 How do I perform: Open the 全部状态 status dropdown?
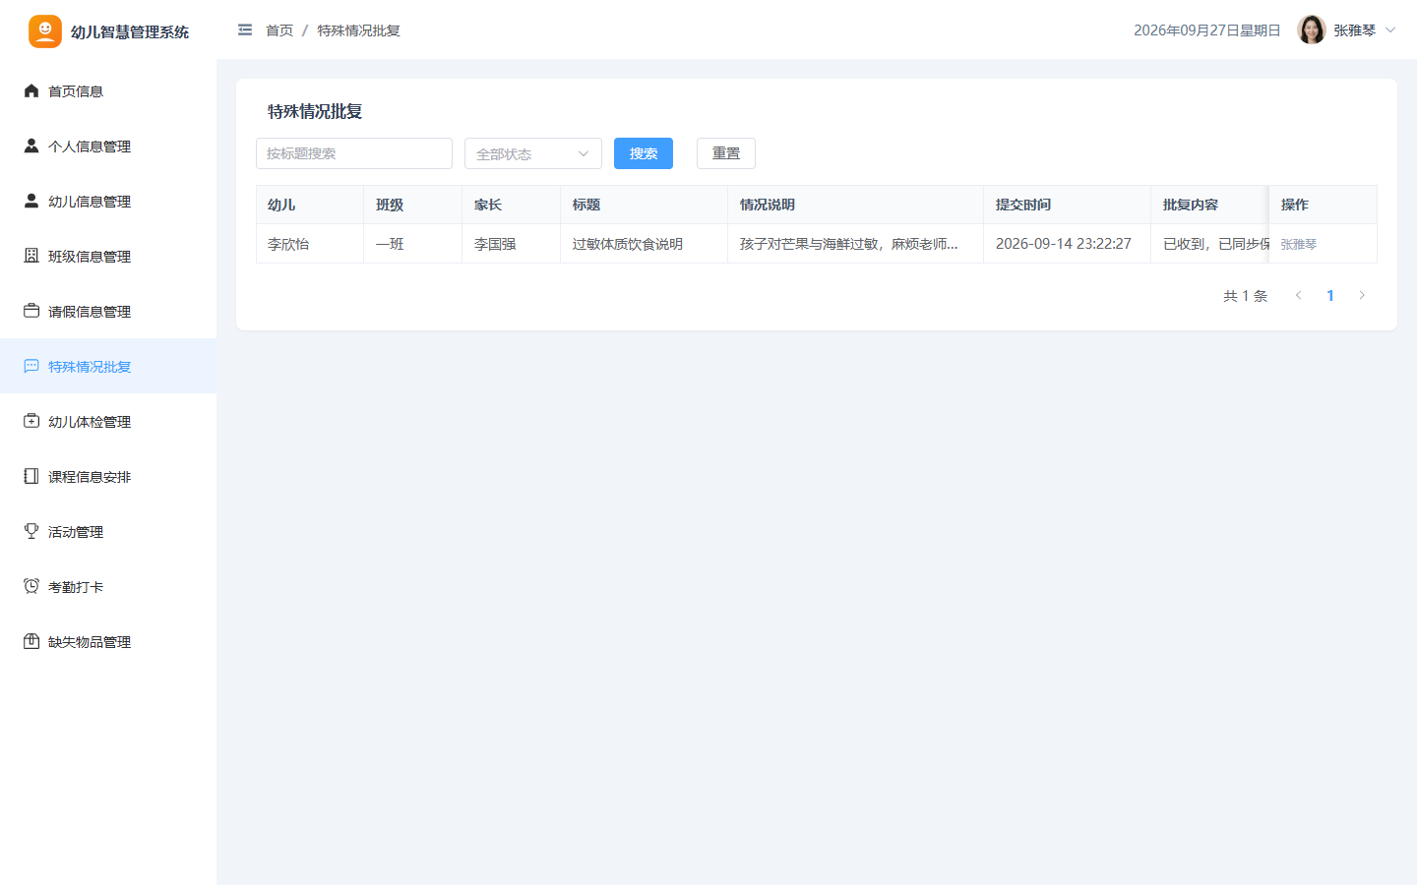pos(533,153)
